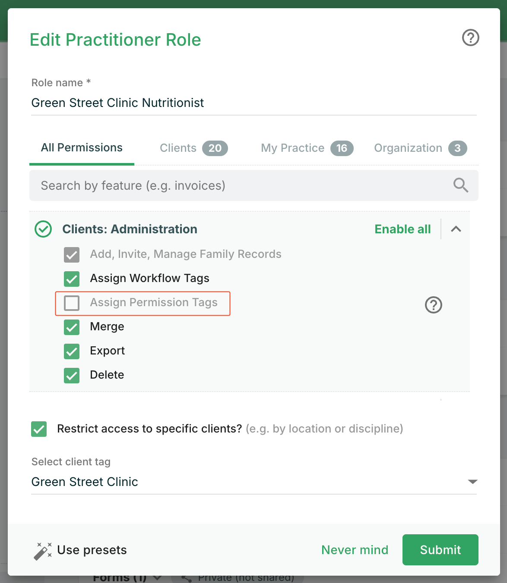
Task: Collapse the Clients: Administration section chevron
Action: [x=456, y=229]
